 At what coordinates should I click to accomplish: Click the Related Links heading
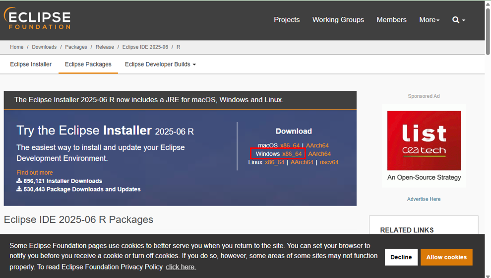[x=407, y=230]
